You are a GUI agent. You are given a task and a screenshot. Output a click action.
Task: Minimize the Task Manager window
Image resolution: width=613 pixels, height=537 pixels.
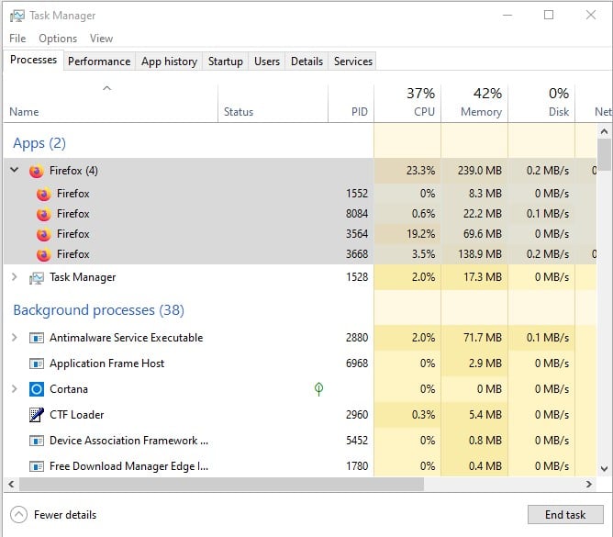point(507,16)
